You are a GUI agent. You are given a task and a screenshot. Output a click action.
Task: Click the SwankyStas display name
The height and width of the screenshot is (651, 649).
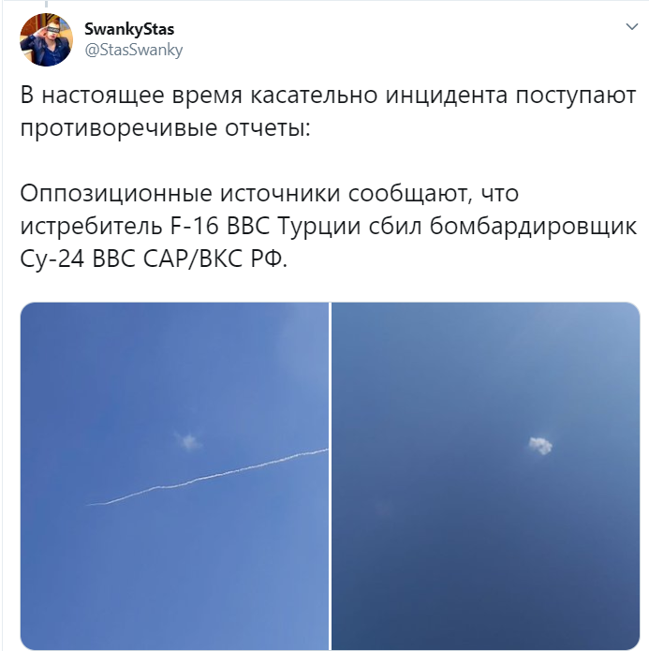pos(129,29)
